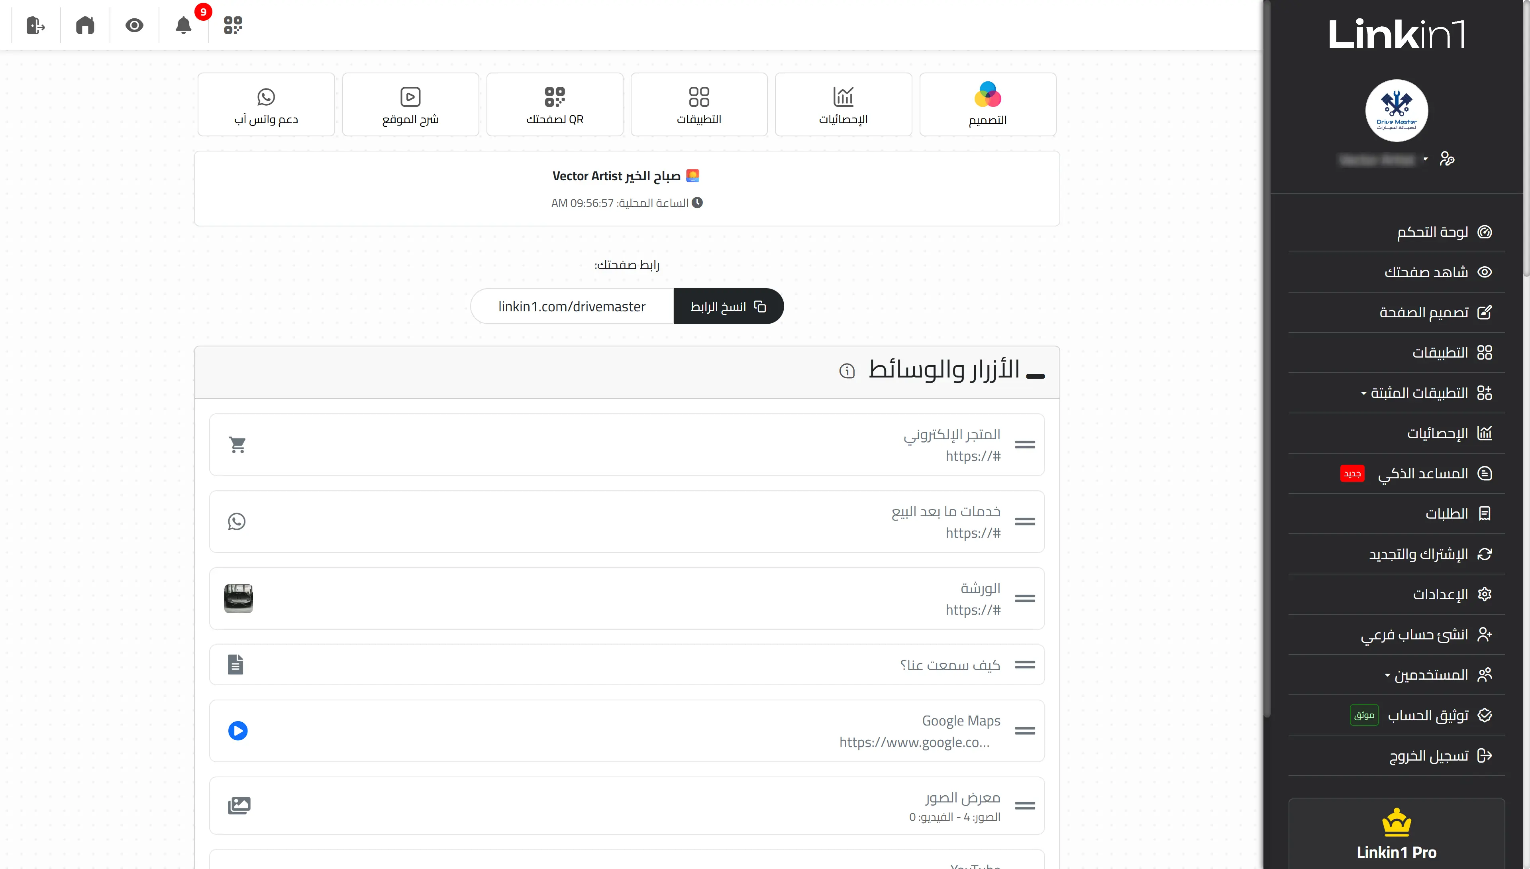The width and height of the screenshot is (1530, 869).
Task: Click the shopping cart icon on store item
Action: pos(237,444)
